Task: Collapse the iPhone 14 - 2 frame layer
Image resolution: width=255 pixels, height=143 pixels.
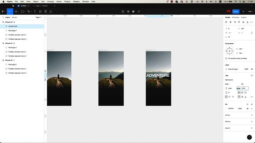Action: point(3,43)
